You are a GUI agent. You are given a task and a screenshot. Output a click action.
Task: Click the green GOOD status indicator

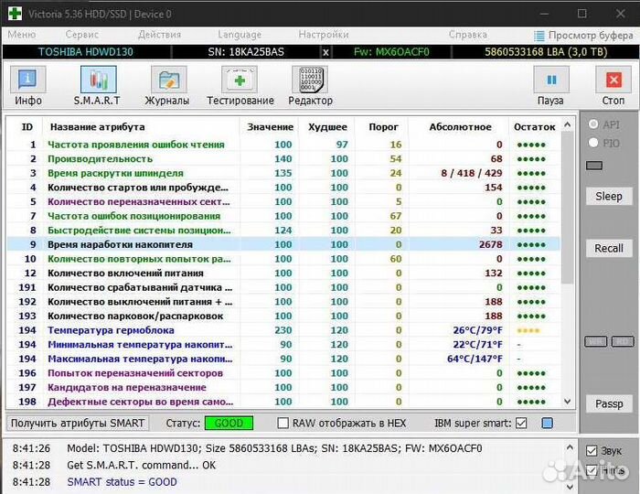[229, 423]
